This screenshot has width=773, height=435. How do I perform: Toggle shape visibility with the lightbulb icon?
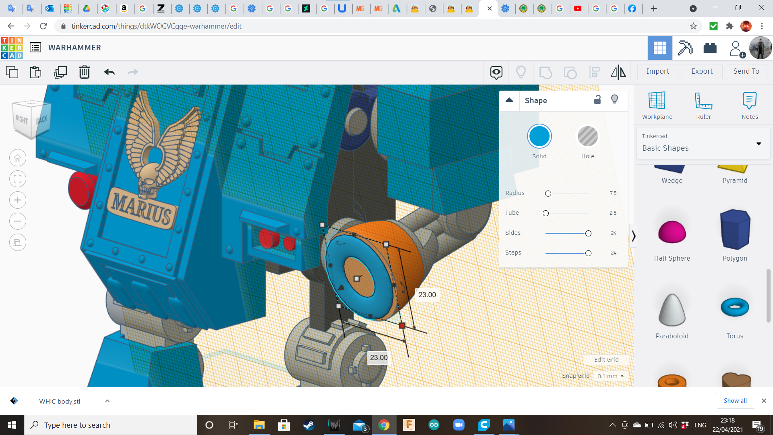614,100
